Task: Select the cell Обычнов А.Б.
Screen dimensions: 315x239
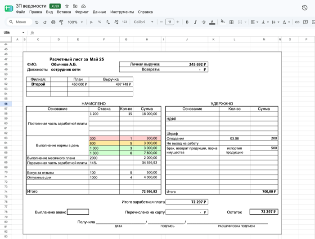Action: (64, 65)
